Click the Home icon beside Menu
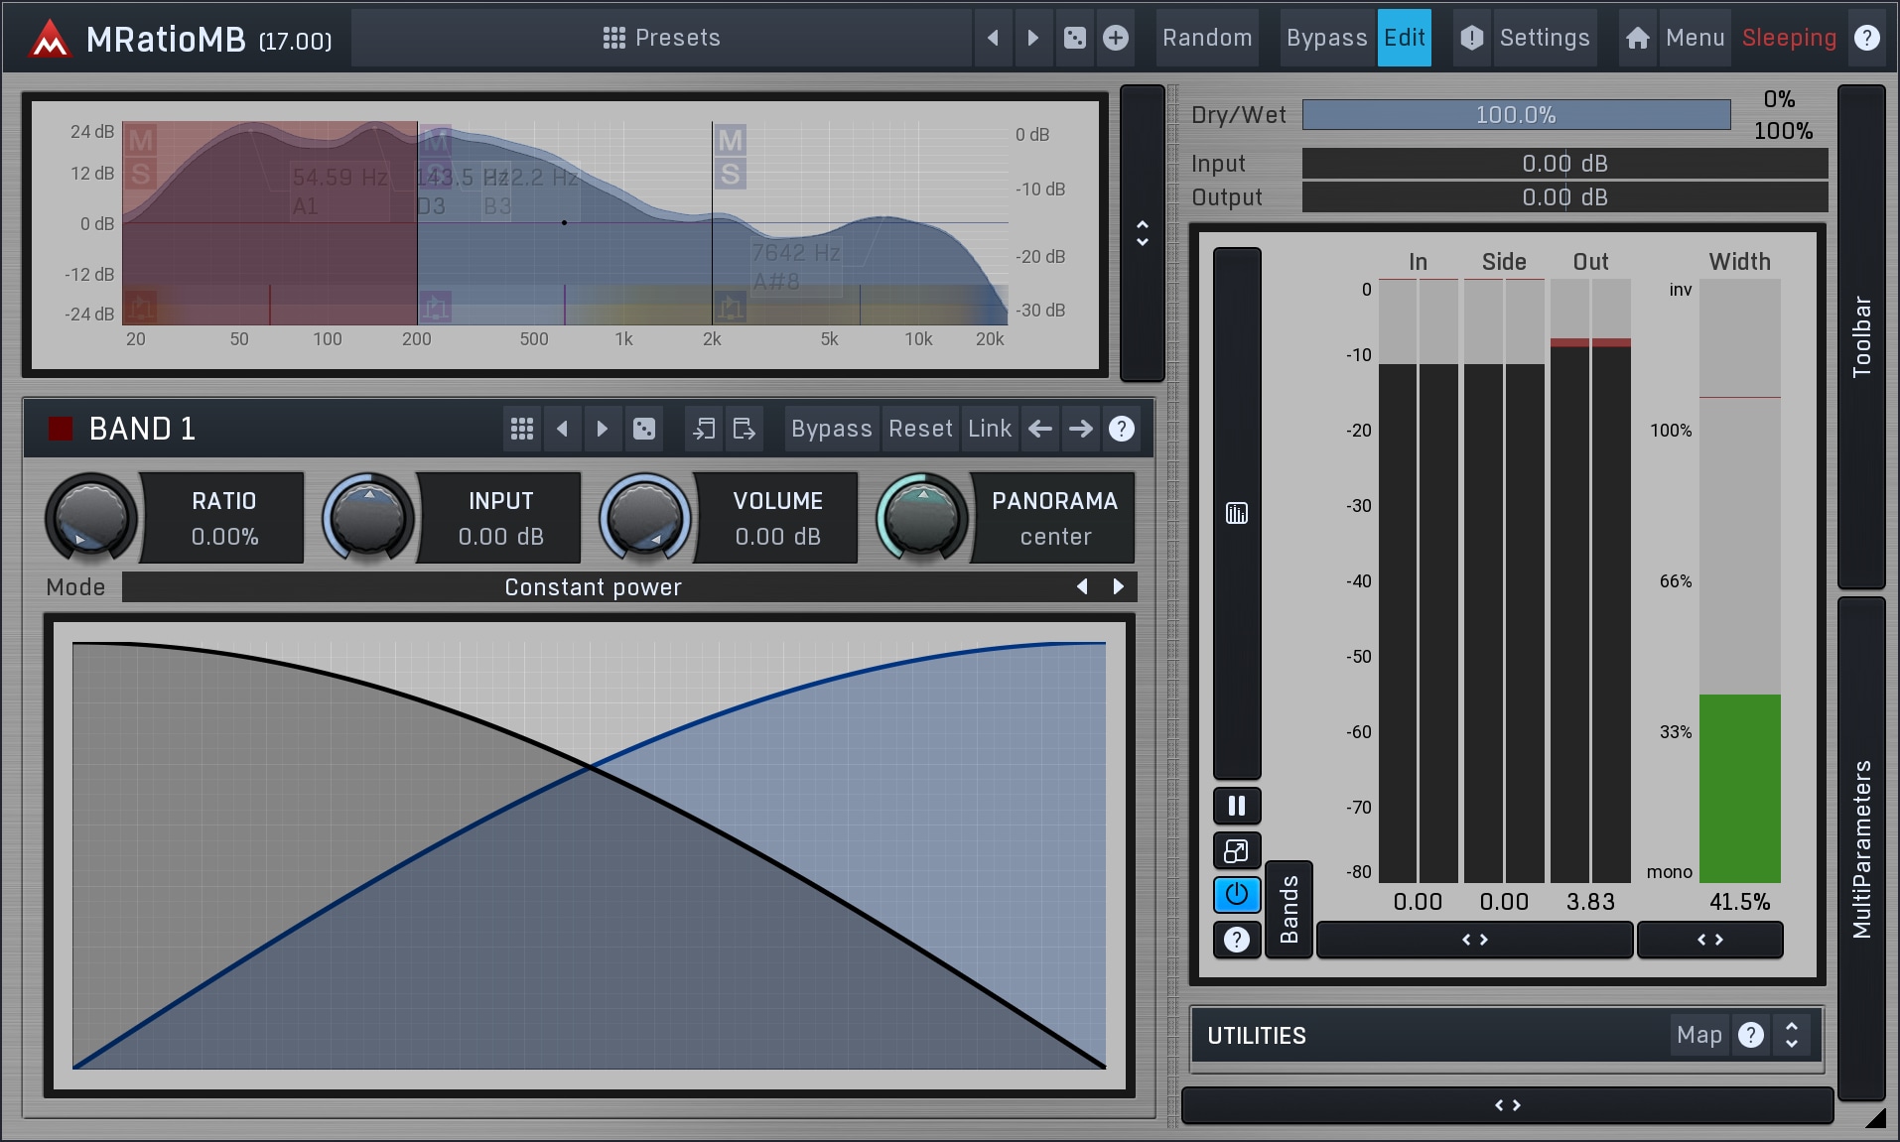1900x1142 pixels. [1637, 38]
